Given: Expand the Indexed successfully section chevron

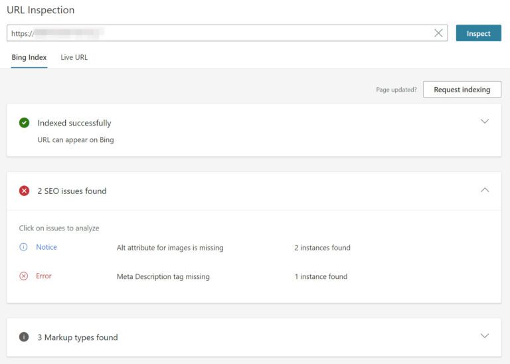Looking at the screenshot, I should coord(484,122).
